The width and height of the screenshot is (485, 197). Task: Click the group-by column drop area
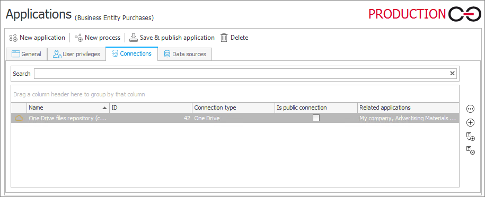[235, 94]
